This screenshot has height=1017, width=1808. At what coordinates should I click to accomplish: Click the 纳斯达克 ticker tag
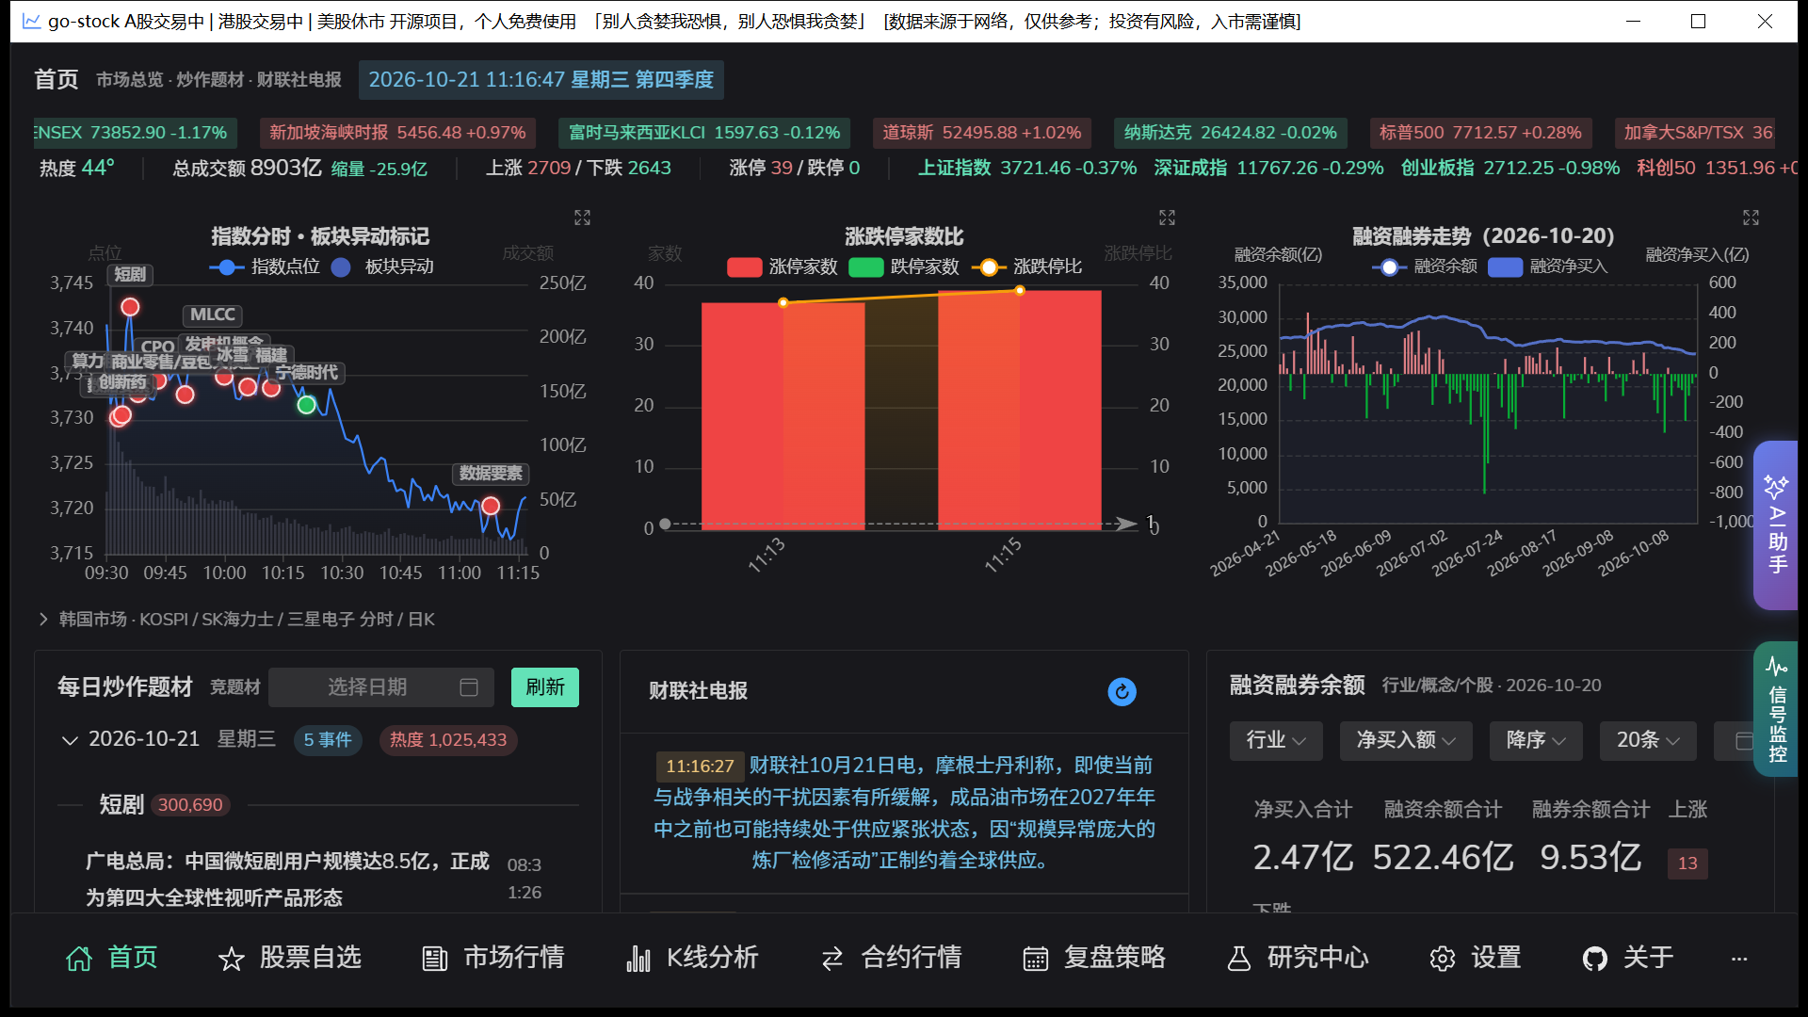click(x=1230, y=133)
